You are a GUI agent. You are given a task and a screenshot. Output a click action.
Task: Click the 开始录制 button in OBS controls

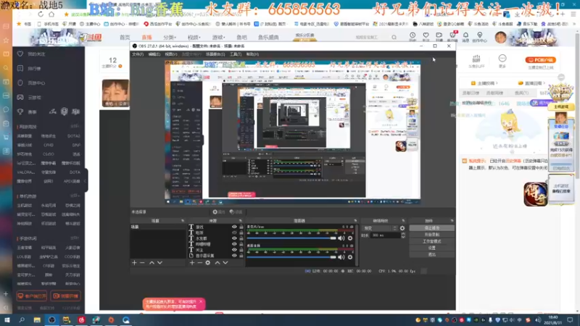[431, 235]
